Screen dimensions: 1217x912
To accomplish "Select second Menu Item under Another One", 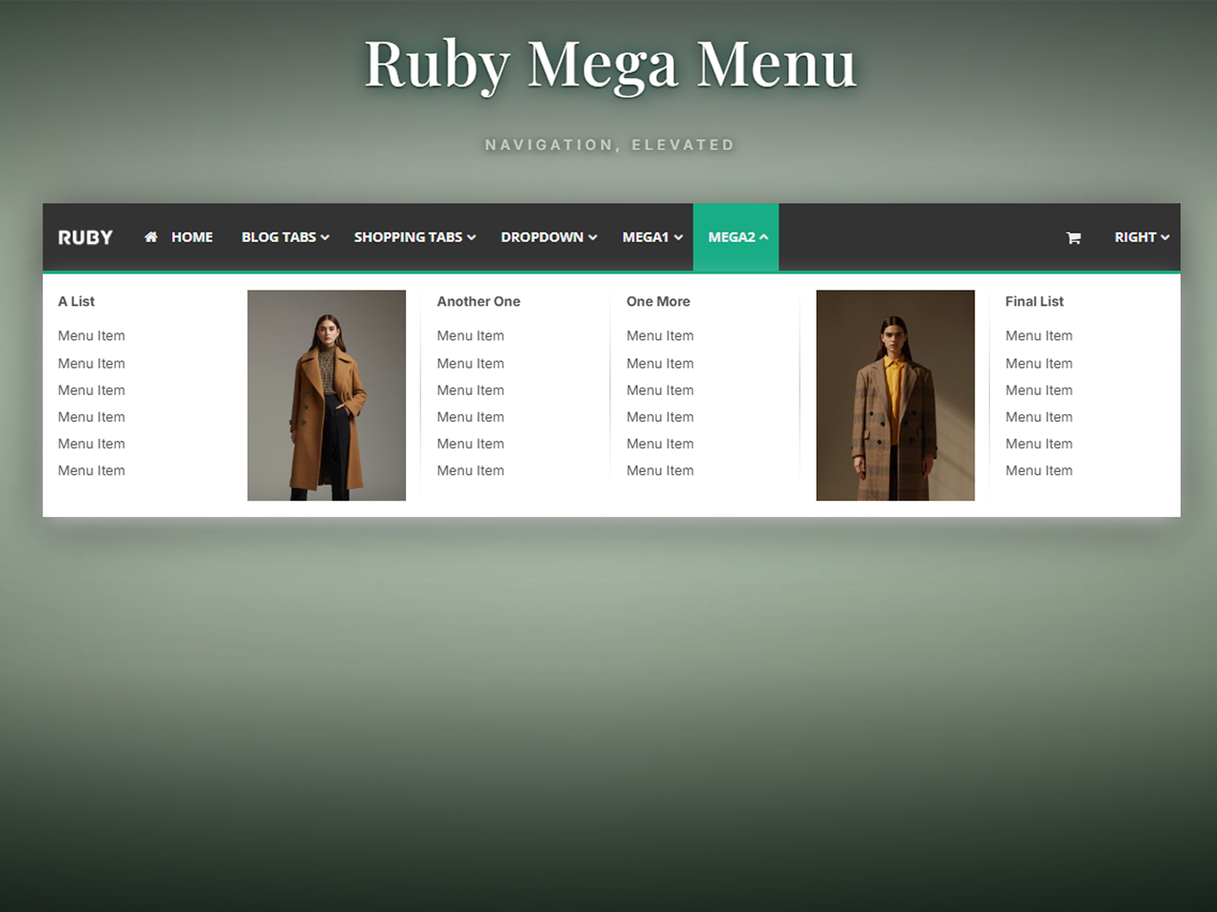I will (x=471, y=363).
